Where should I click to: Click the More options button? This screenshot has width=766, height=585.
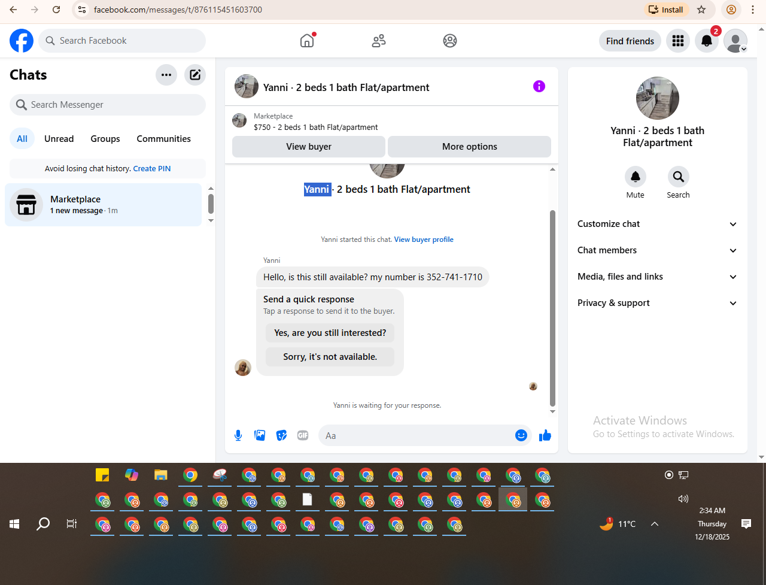coord(470,147)
